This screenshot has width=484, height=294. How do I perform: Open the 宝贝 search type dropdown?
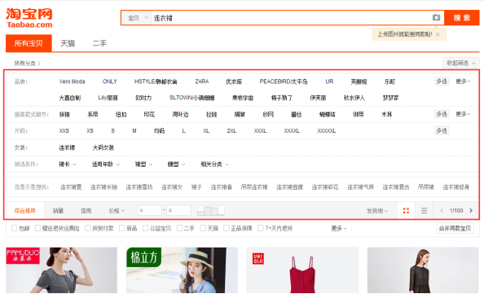(138, 18)
